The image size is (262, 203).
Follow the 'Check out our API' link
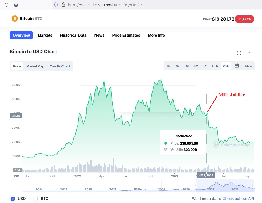coord(238,199)
